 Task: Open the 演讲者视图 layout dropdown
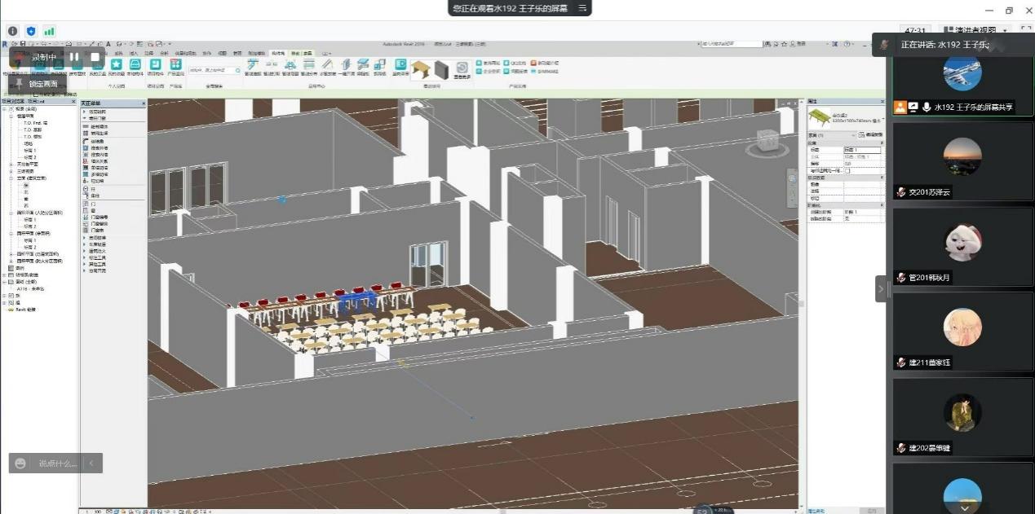pyautogui.click(x=975, y=31)
